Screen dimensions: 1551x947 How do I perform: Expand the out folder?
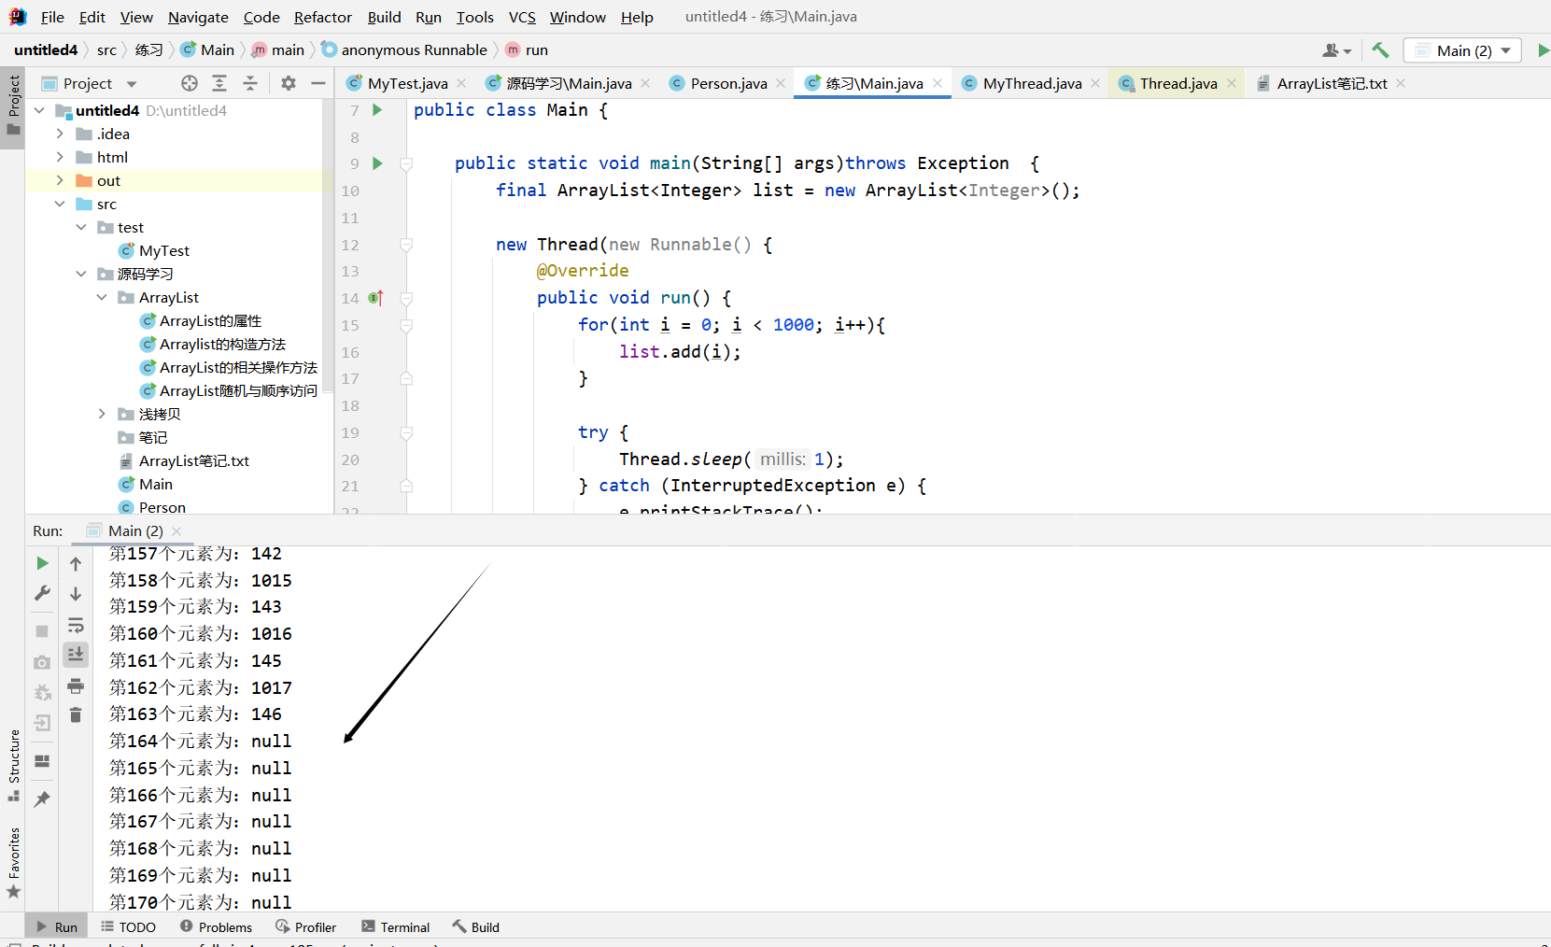(x=60, y=180)
